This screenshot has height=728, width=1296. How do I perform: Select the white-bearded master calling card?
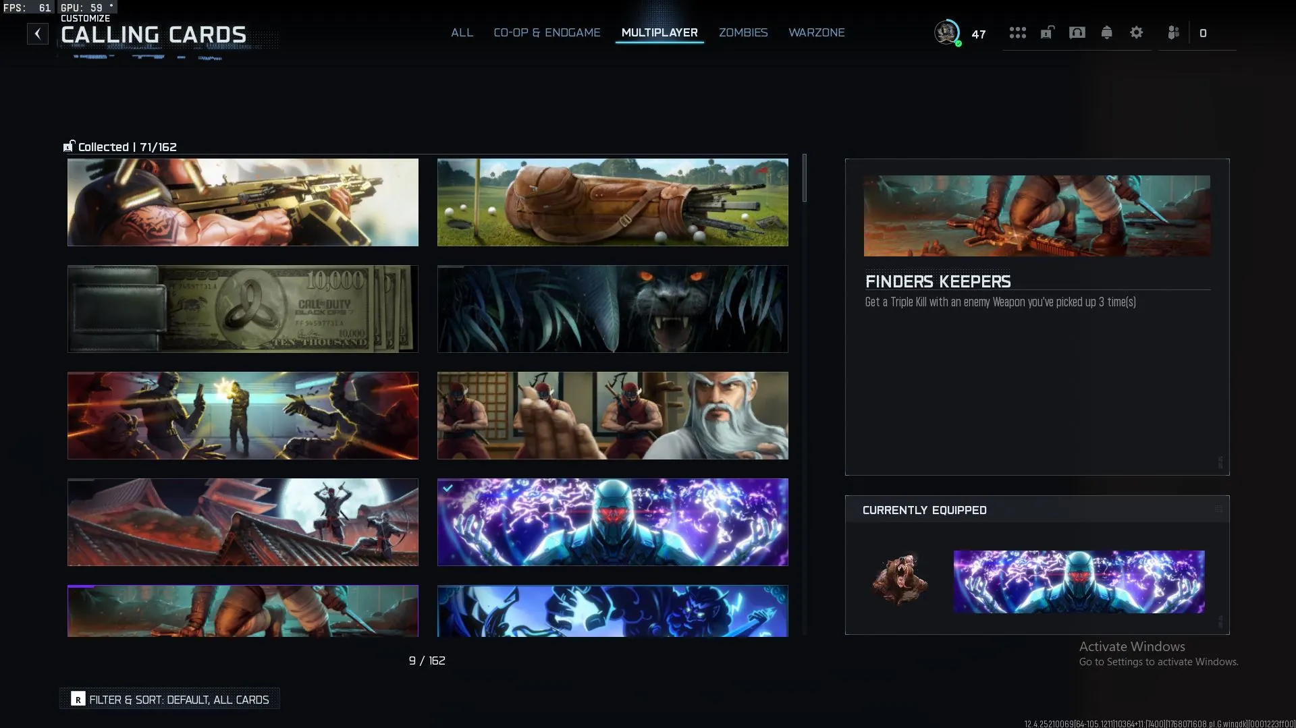pos(613,416)
